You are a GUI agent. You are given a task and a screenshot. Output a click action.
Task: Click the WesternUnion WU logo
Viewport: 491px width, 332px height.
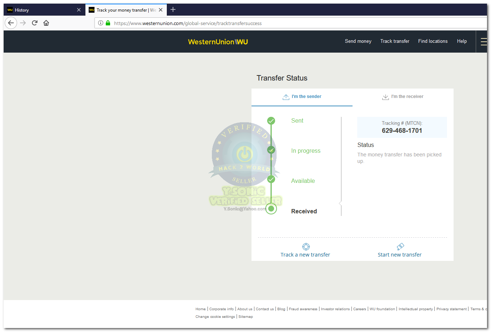click(218, 42)
